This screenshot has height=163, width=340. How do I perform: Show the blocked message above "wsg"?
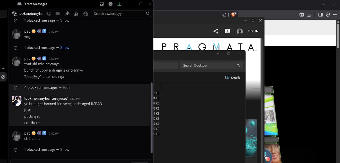pos(65,20)
